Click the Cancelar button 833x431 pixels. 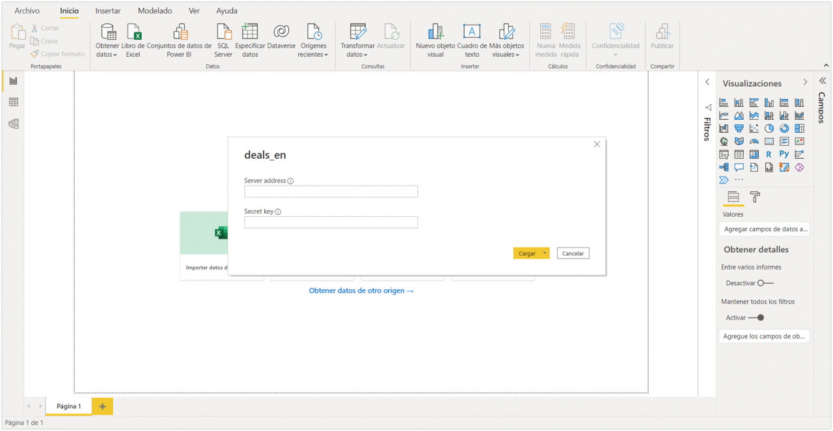point(573,253)
